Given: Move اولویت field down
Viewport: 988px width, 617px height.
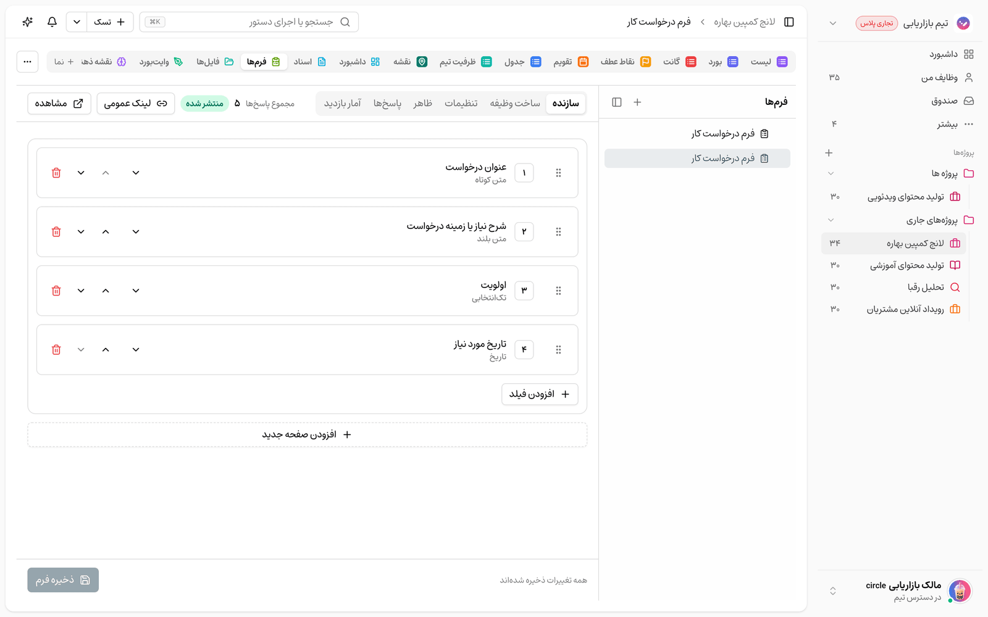Looking at the screenshot, I should point(81,291).
